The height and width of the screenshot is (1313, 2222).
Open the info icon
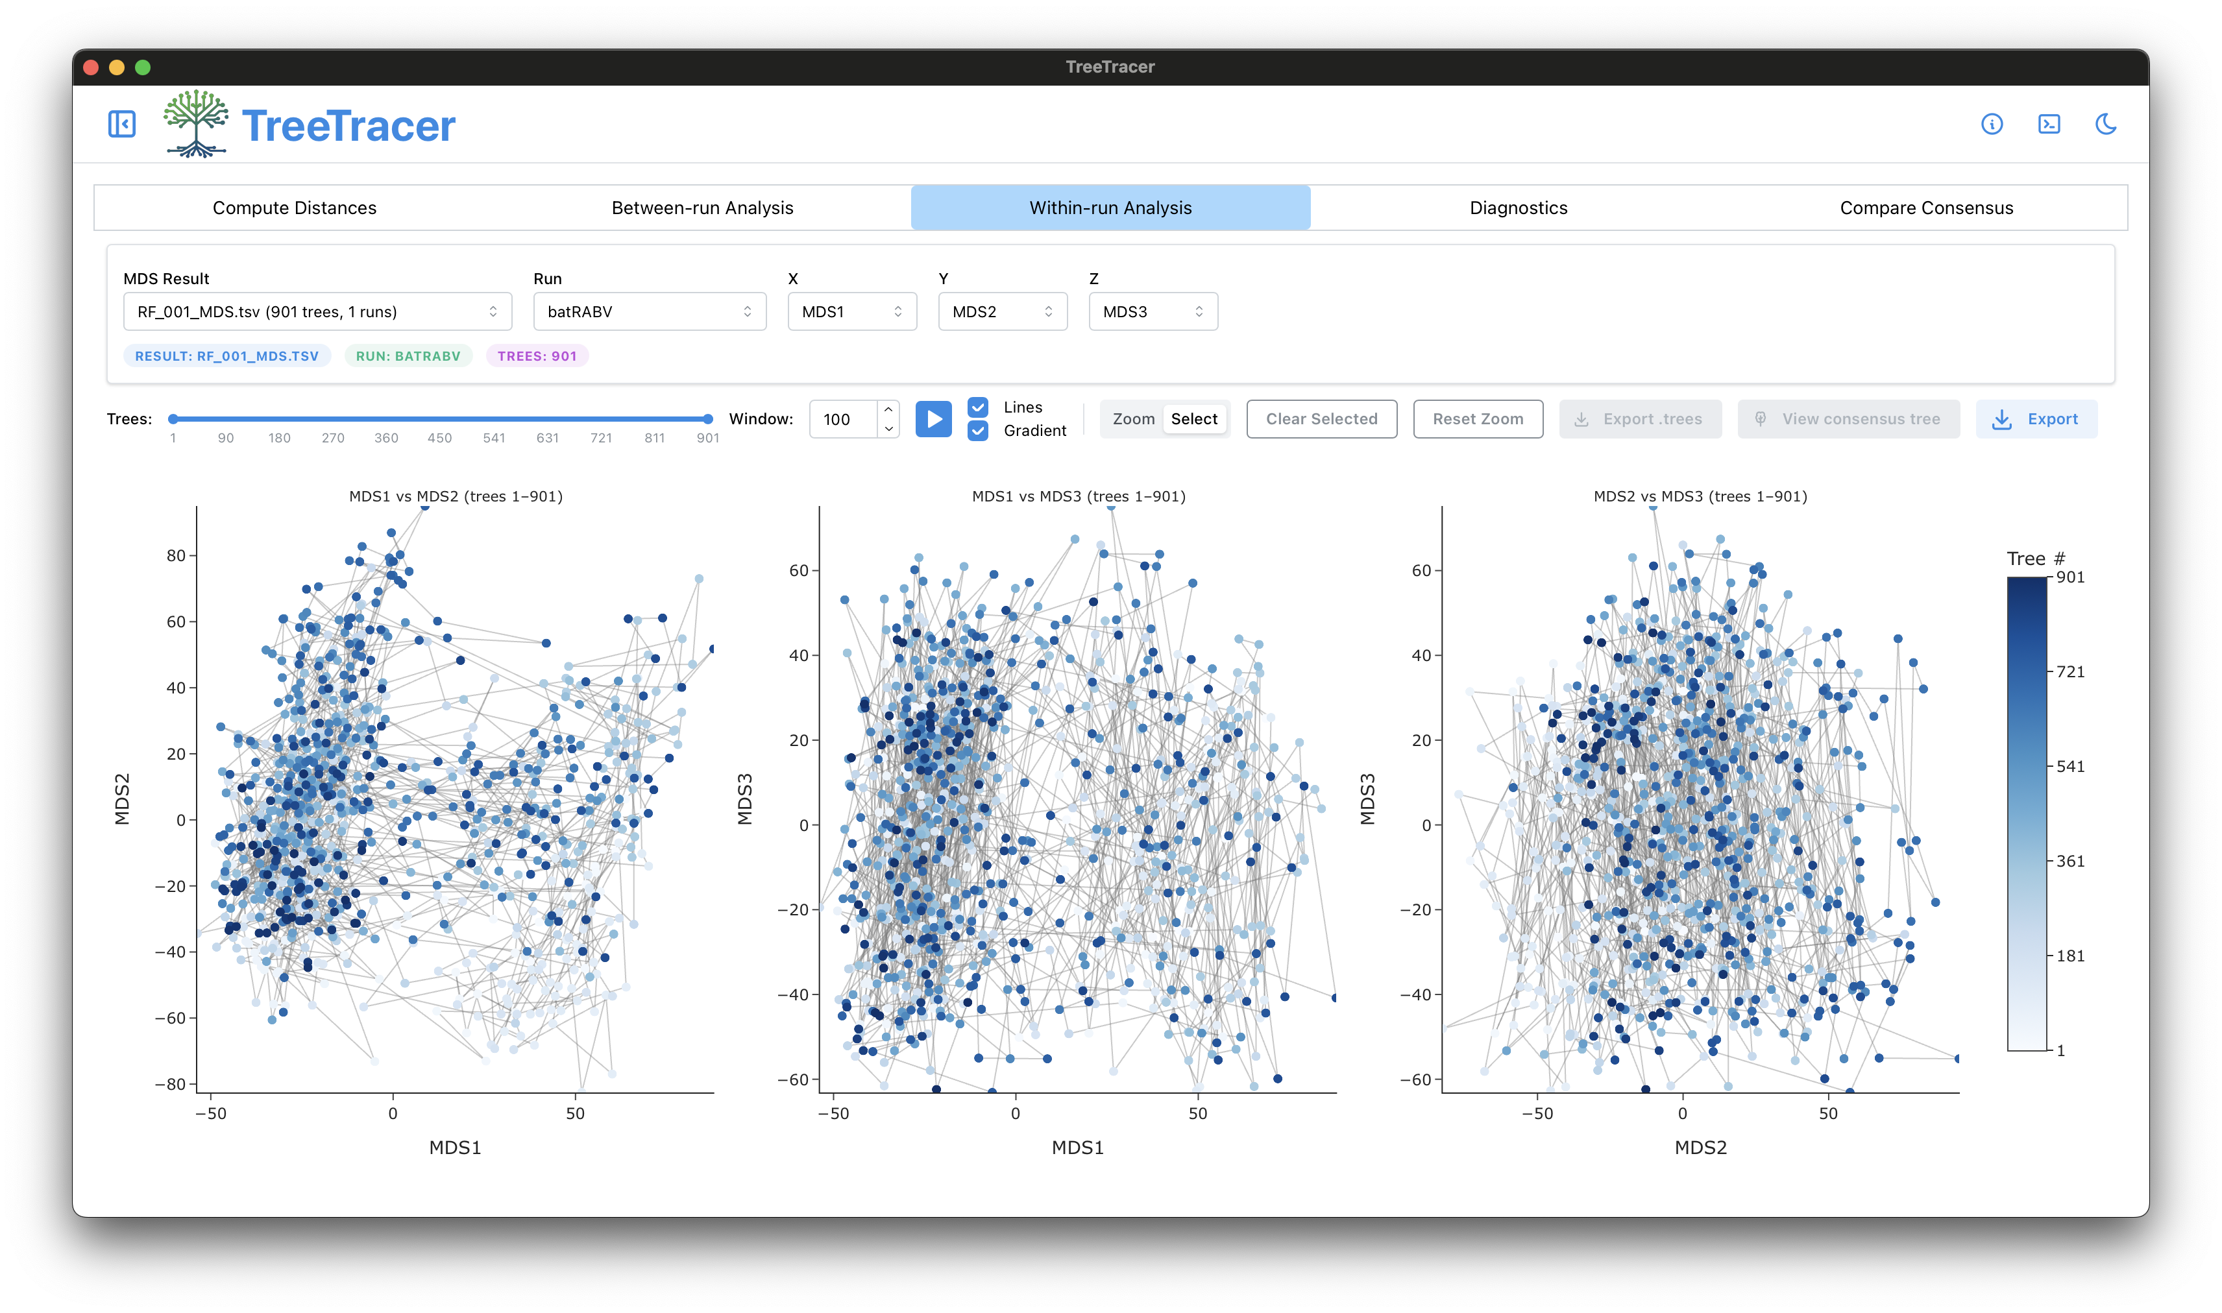tap(1991, 124)
